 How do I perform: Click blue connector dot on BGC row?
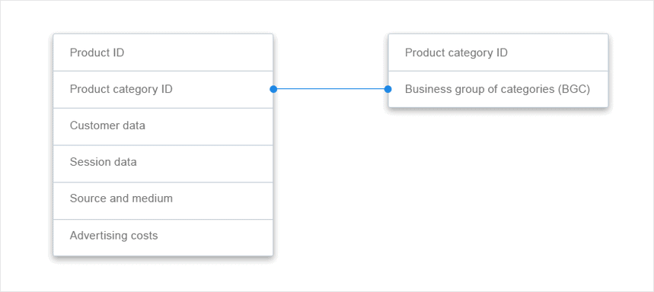388,89
